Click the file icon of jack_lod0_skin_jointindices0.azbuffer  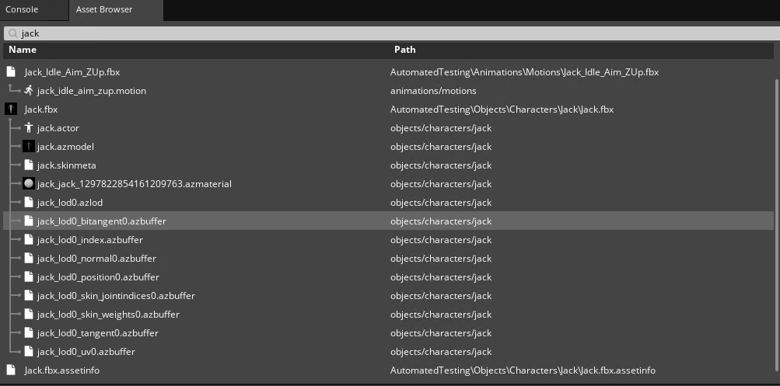point(29,296)
